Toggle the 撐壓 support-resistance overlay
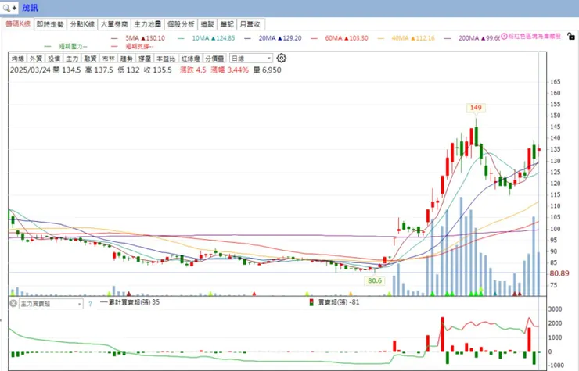The height and width of the screenshot is (371, 579). pos(145,59)
